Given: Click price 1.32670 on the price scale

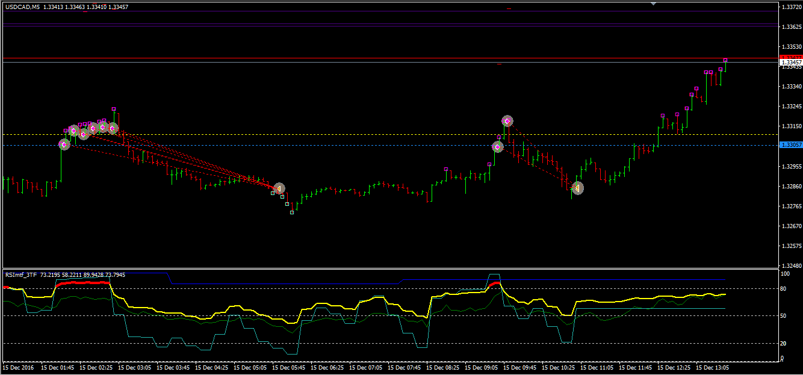Looking at the screenshot, I should coord(790,226).
